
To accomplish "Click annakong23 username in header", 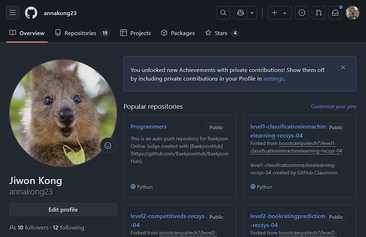I will 60,13.
